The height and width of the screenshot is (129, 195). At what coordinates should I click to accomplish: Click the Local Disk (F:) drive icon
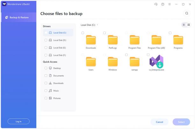point(50,55)
